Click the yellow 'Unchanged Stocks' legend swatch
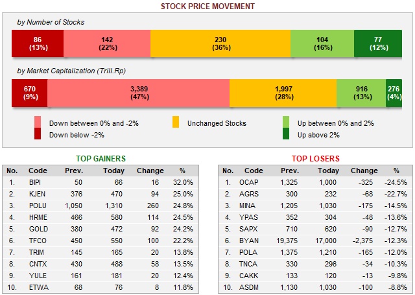Screen dimensions: 415x295 click(176, 123)
